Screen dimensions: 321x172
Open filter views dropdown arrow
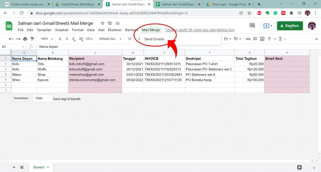275,39
